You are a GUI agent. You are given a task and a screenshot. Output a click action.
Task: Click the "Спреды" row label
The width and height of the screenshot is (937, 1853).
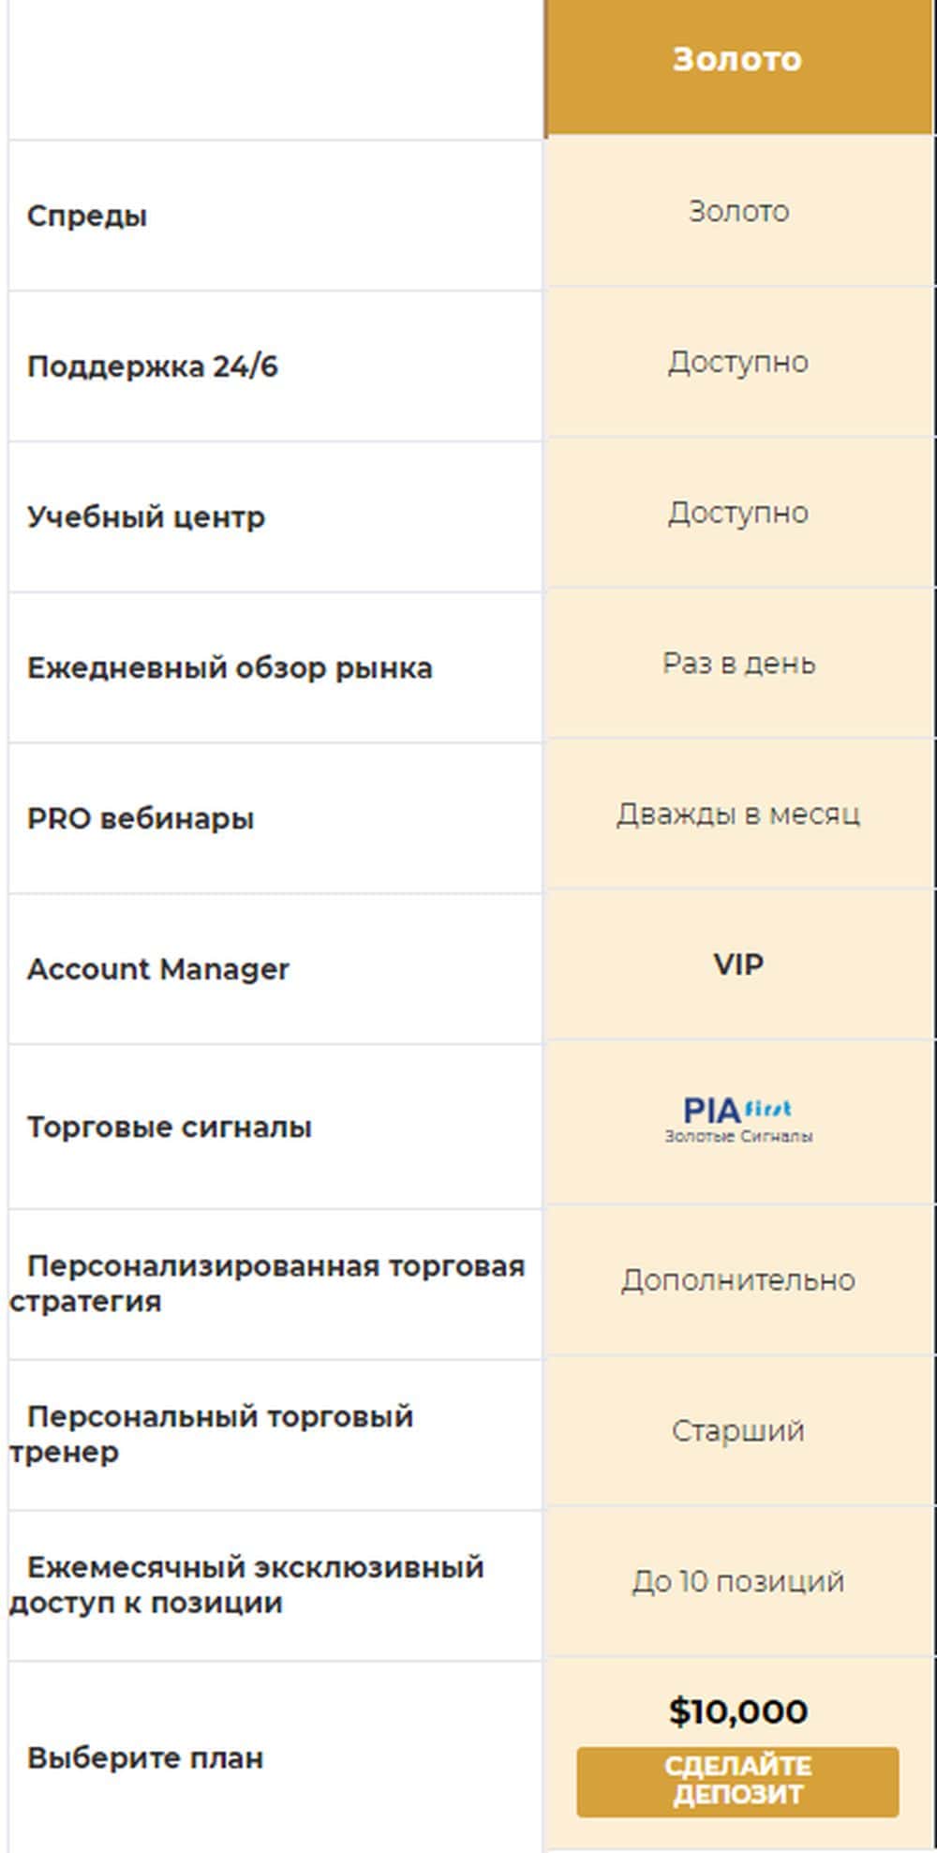[87, 216]
